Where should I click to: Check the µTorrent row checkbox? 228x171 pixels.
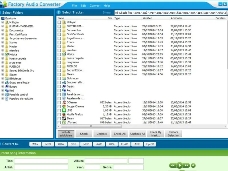tap(59, 123)
